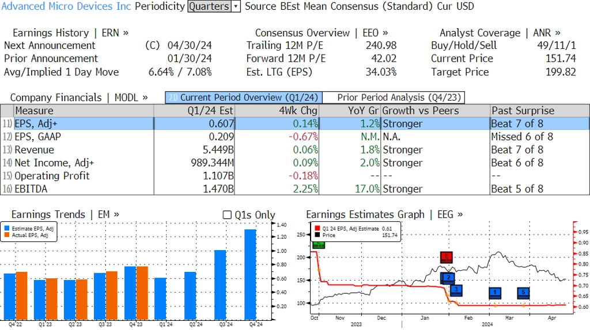Image resolution: width=590 pixels, height=330 pixels.
Task: Open Earnings Trends EM page
Action: (65, 214)
